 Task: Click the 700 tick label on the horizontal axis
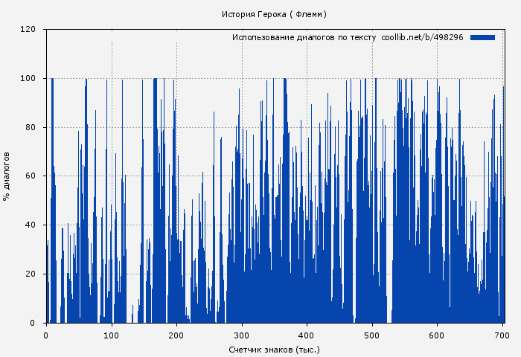(502, 335)
